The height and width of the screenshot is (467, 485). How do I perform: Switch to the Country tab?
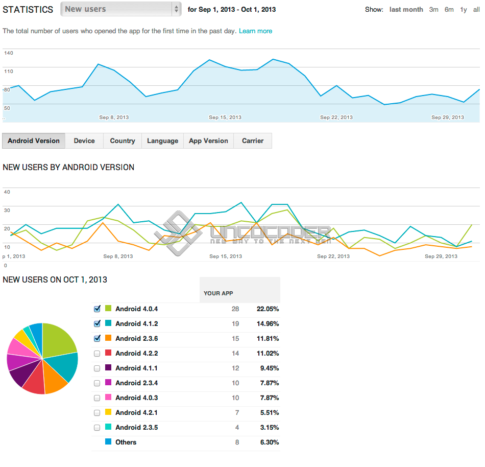[123, 141]
